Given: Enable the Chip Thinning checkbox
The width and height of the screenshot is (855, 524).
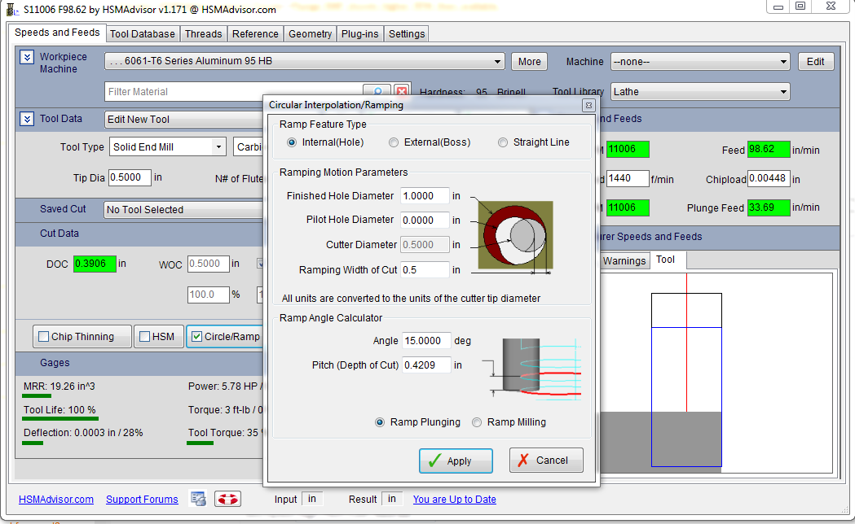Looking at the screenshot, I should 43,337.
